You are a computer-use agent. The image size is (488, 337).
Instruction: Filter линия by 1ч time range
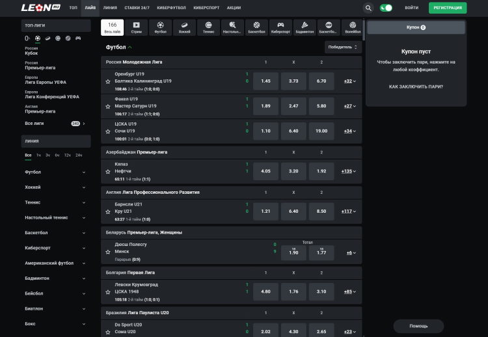pyautogui.click(x=38, y=155)
